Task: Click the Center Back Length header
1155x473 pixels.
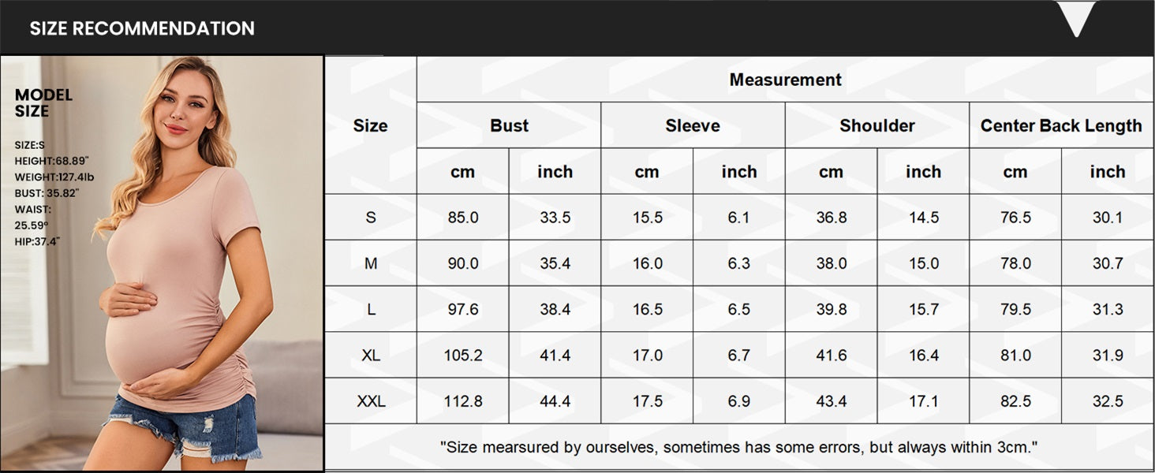Action: pos(1061,125)
